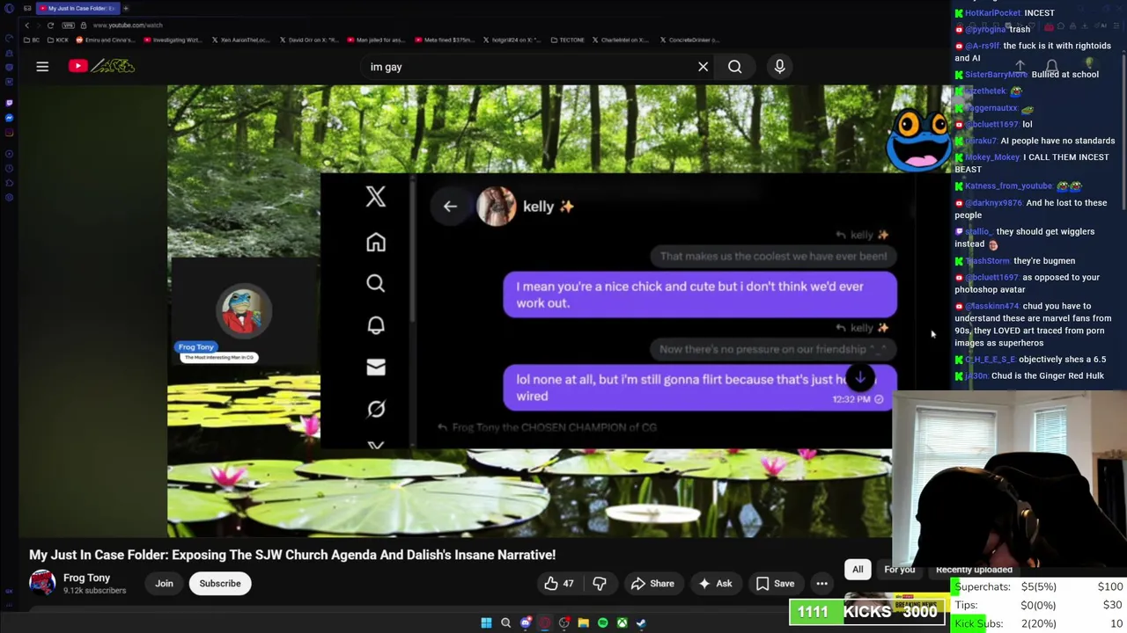This screenshot has width=1127, height=633.
Task: Open the more actions ellipsis menu
Action: pos(821,584)
